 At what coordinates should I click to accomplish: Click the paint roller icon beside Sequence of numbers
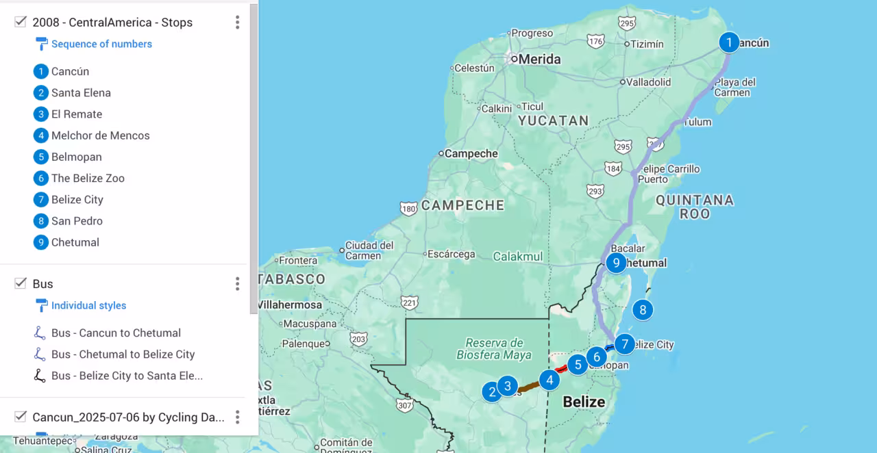click(42, 44)
